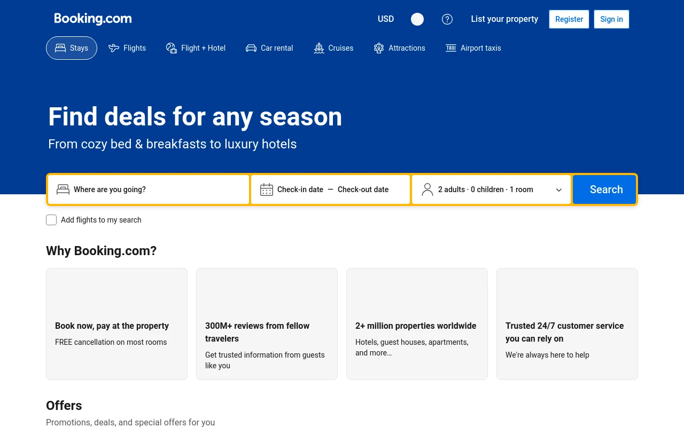Click the person icon in the guest selector
The height and width of the screenshot is (427, 684).
(x=427, y=189)
